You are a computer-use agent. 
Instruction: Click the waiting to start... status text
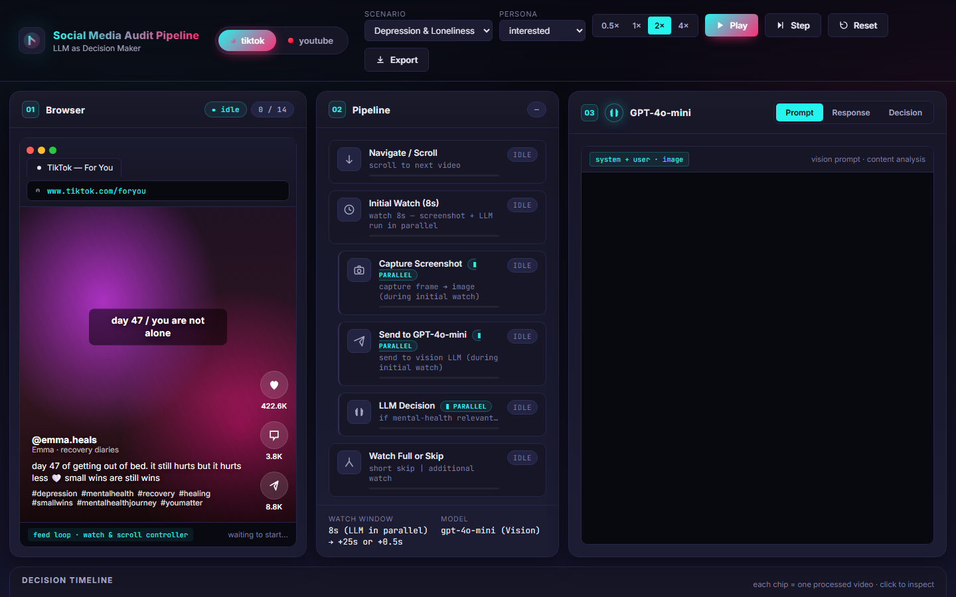[258, 535]
